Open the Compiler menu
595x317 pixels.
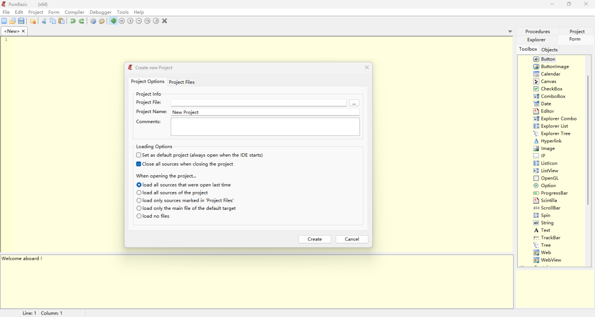[74, 12]
